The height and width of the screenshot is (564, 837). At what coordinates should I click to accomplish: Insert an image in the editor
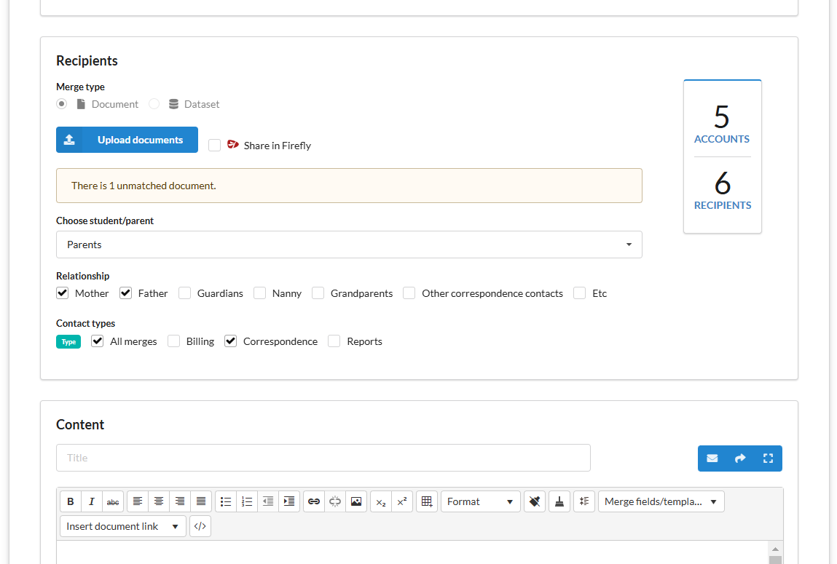[355, 501]
